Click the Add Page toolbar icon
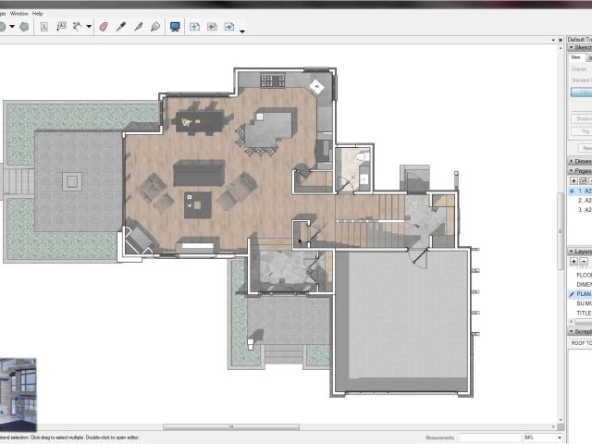 coord(195,27)
